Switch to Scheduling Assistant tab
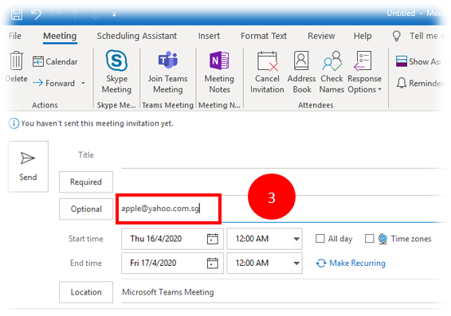 click(x=136, y=36)
